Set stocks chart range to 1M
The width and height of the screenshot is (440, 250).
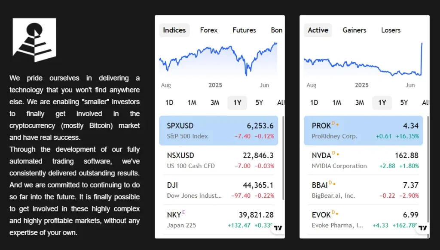coord(337,102)
